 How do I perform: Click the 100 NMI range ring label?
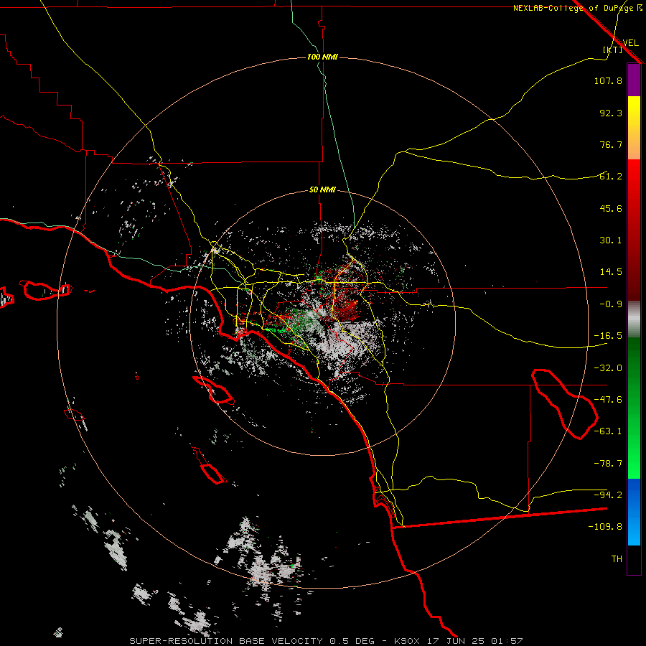[x=322, y=57]
